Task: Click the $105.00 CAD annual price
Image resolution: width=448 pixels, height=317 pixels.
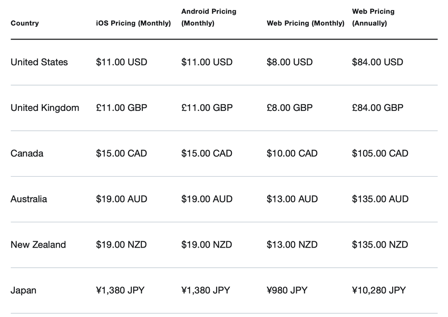Action: tap(380, 154)
